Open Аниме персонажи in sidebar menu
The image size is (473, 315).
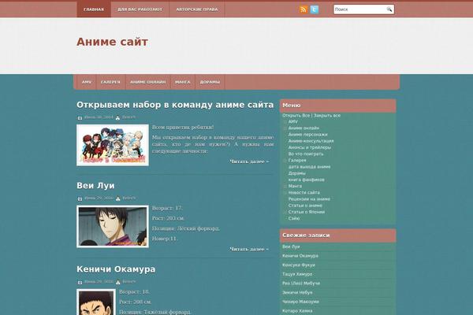tap(307, 135)
